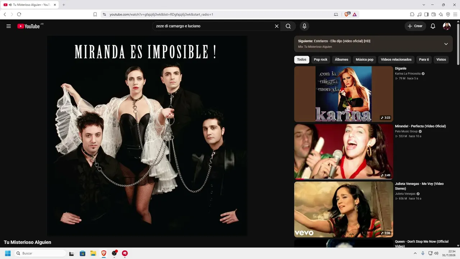Click the Tu Misterioso Alguien video title
Image resolution: width=460 pixels, height=259 pixels.
click(28, 242)
